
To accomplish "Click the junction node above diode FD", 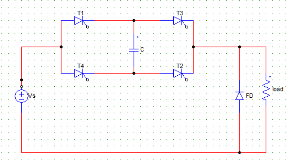I will (239, 47).
